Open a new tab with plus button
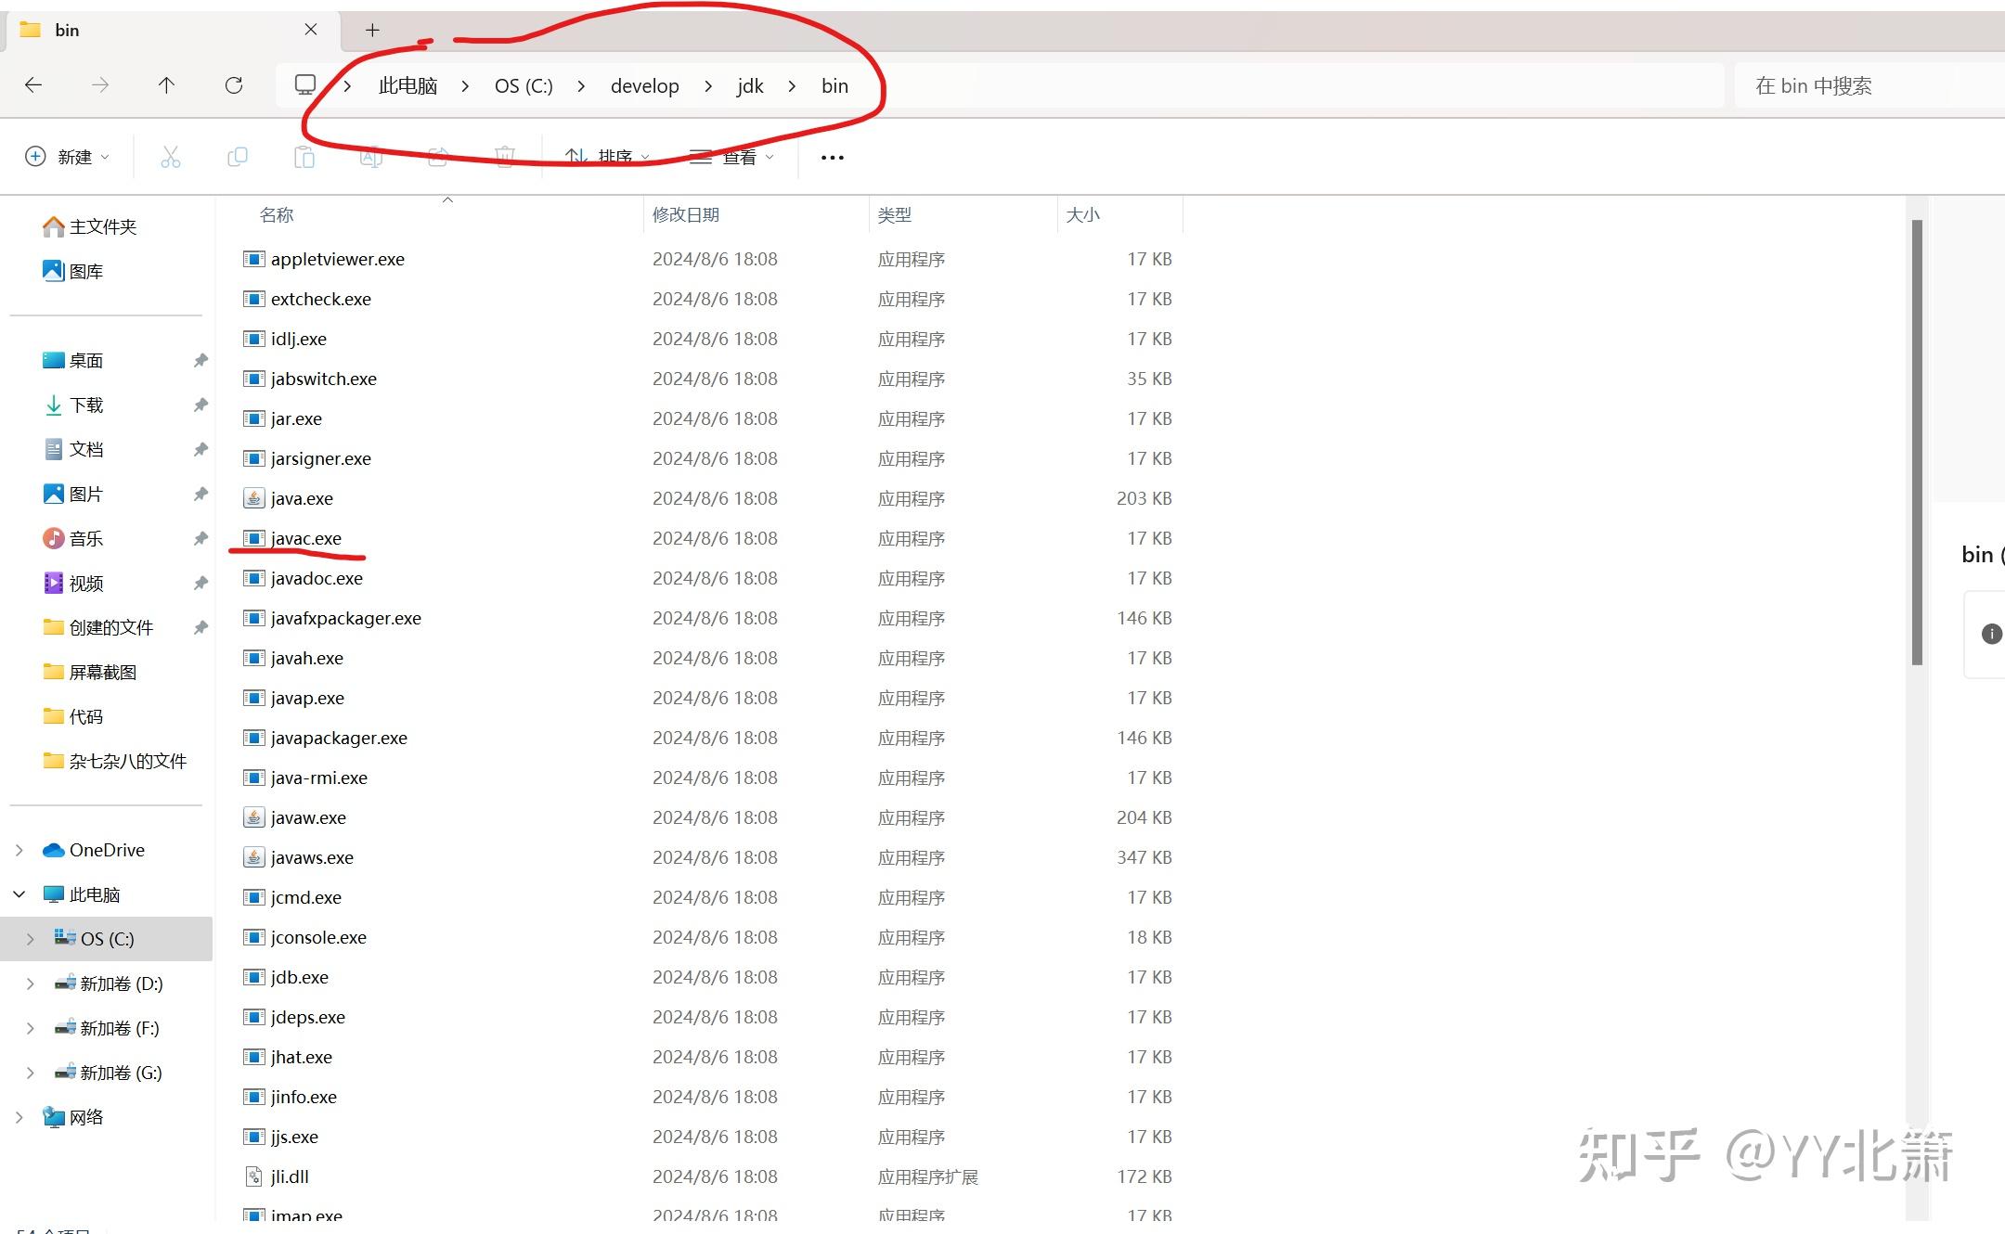The image size is (2005, 1234). 372,30
